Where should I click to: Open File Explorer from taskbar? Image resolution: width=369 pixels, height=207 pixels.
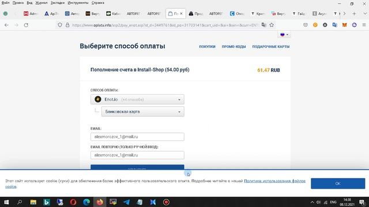33,202
